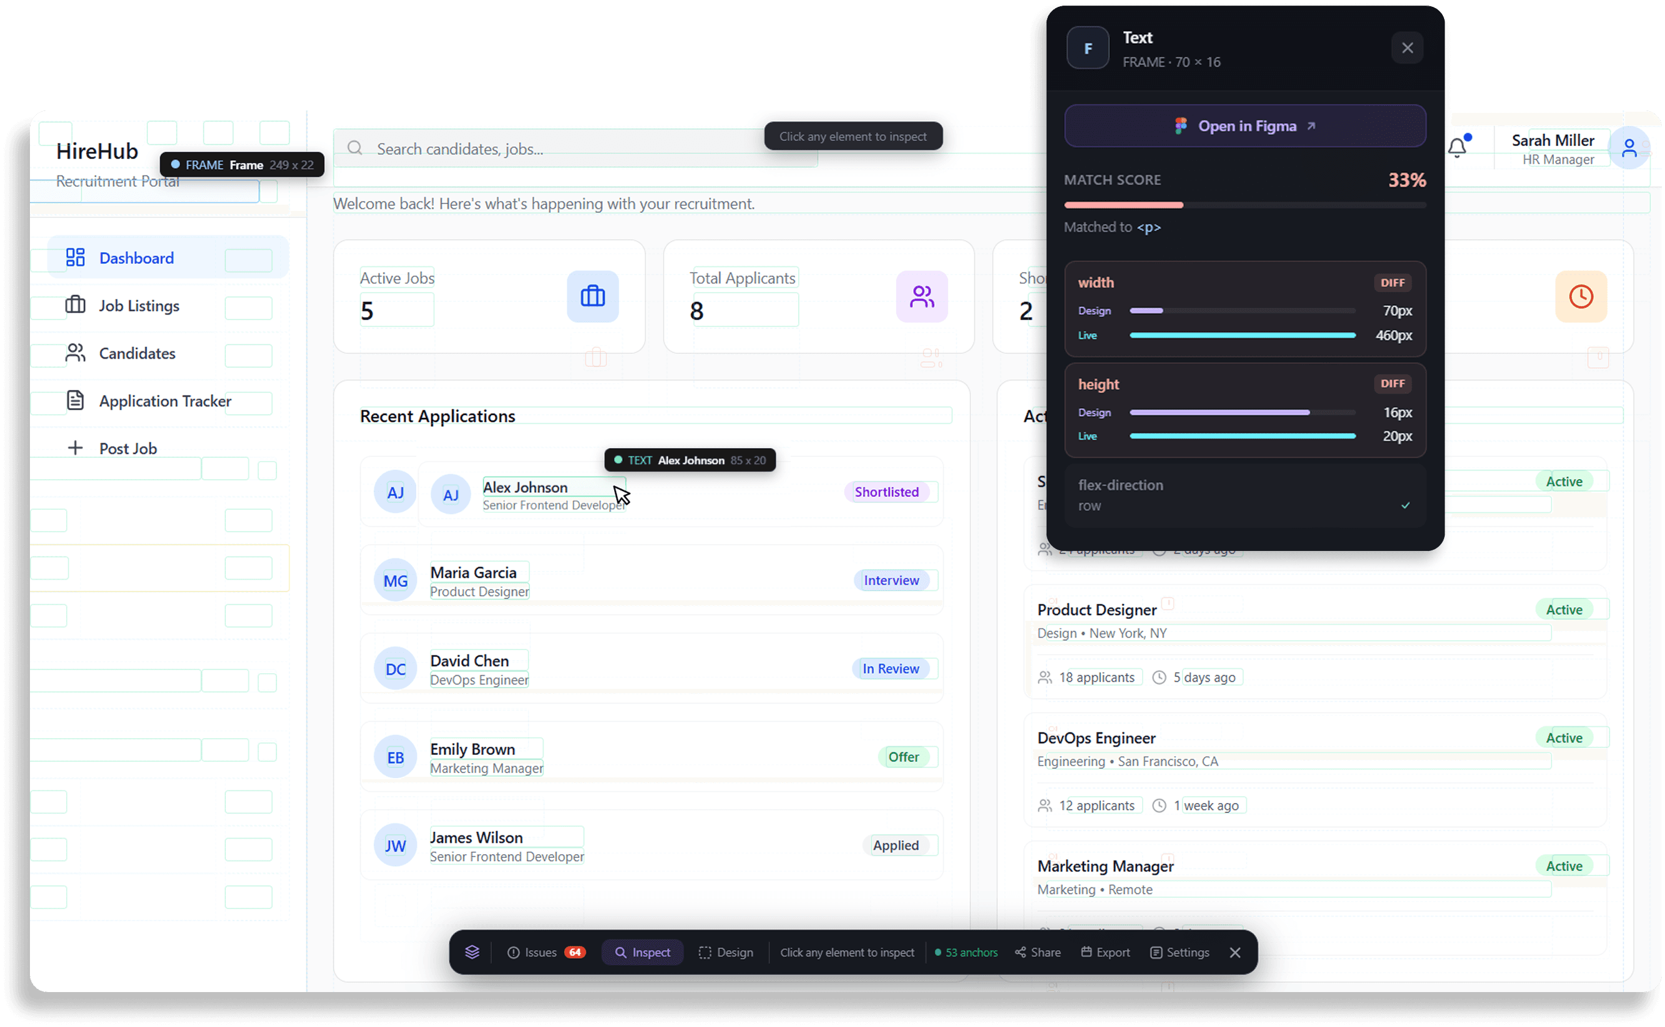Switch to Design mode in toolbar
Image resolution: width=1665 pixels, height=1027 pixels.
pyautogui.click(x=726, y=952)
